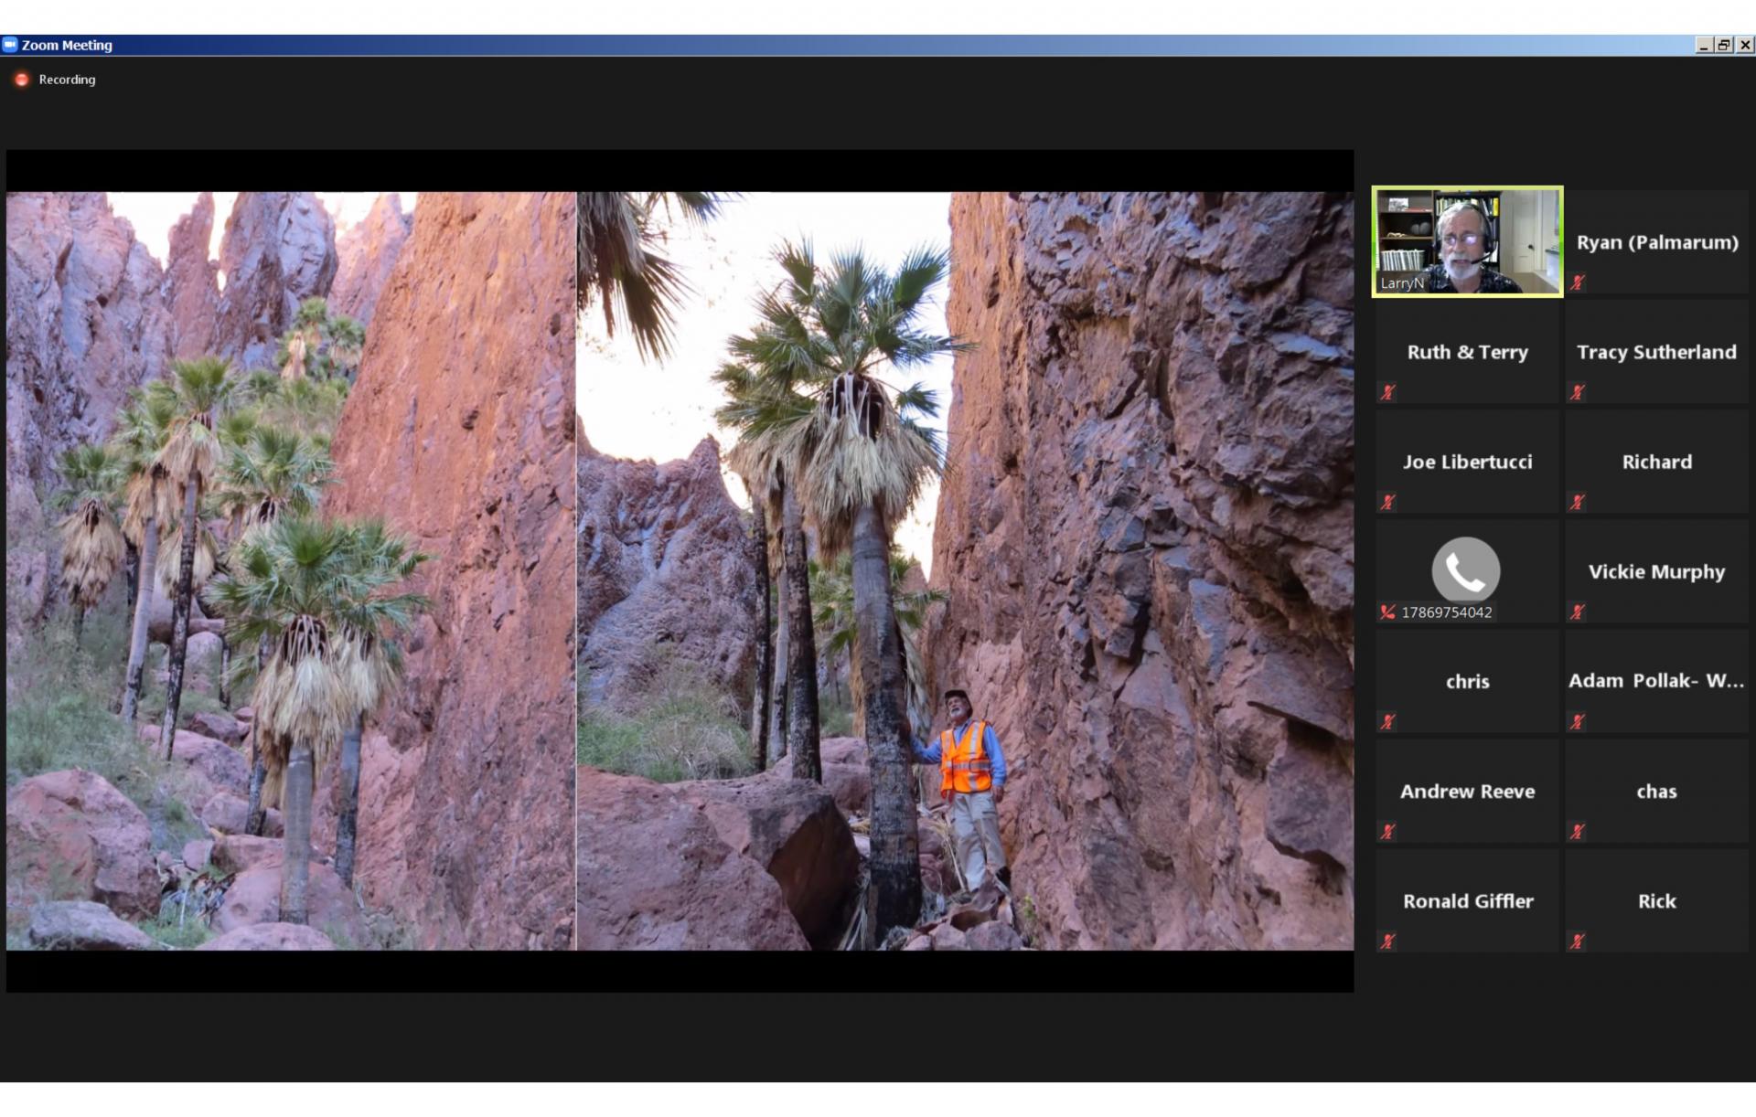Select LarryN's active speaker video thumbnail
Screen dimensions: 1756x1117
pyautogui.click(x=1467, y=241)
